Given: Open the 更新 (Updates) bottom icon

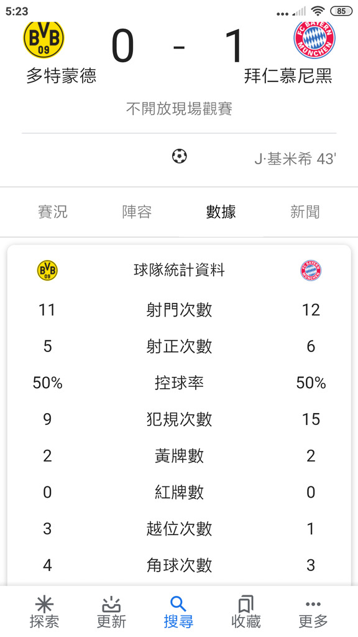Looking at the screenshot, I should 111,604.
